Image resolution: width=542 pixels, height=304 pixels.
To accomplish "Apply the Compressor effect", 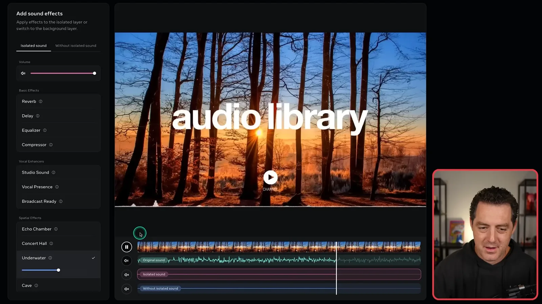I will point(58,145).
